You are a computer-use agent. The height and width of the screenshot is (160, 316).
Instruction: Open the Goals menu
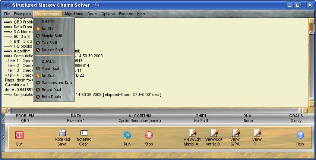click(92, 14)
